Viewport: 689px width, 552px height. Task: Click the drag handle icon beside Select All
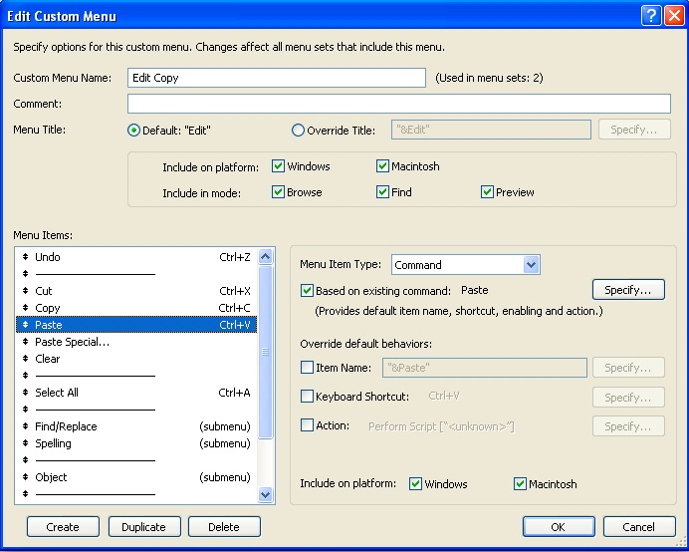point(26,393)
